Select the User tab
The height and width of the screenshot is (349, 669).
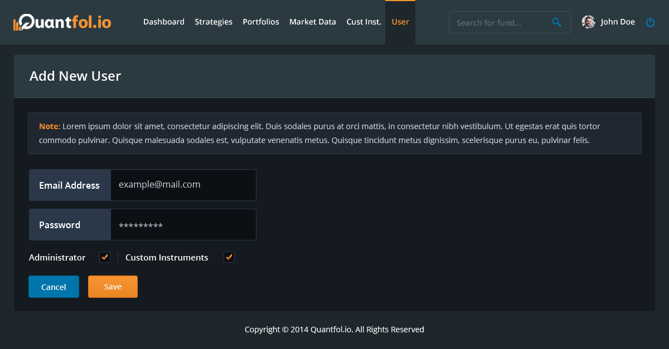click(x=400, y=22)
